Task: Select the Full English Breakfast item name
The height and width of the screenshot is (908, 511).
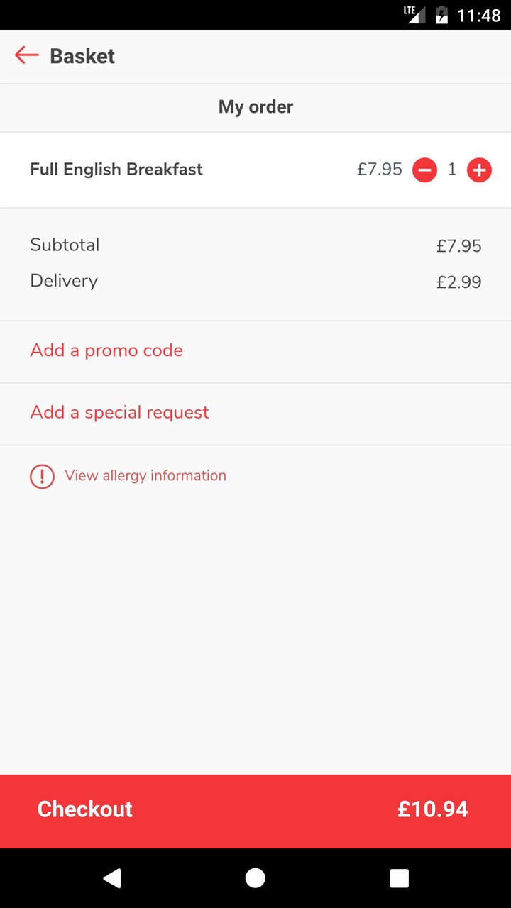Action: click(x=116, y=170)
